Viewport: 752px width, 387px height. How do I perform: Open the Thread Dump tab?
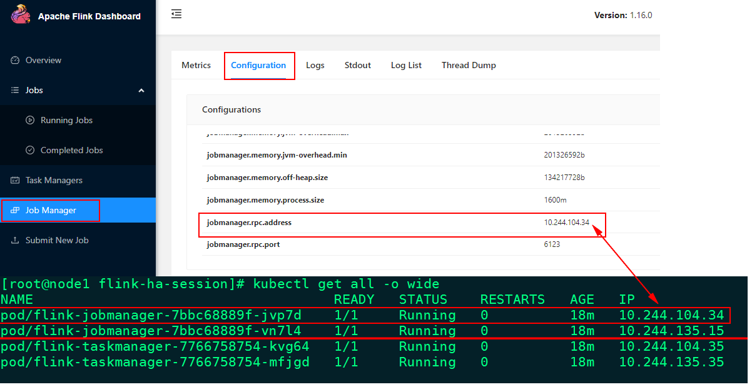[469, 65]
